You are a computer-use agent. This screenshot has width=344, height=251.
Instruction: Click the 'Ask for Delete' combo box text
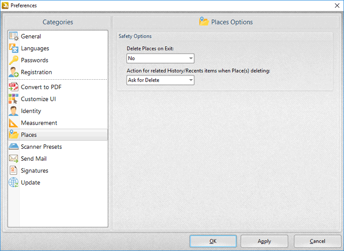(144, 80)
